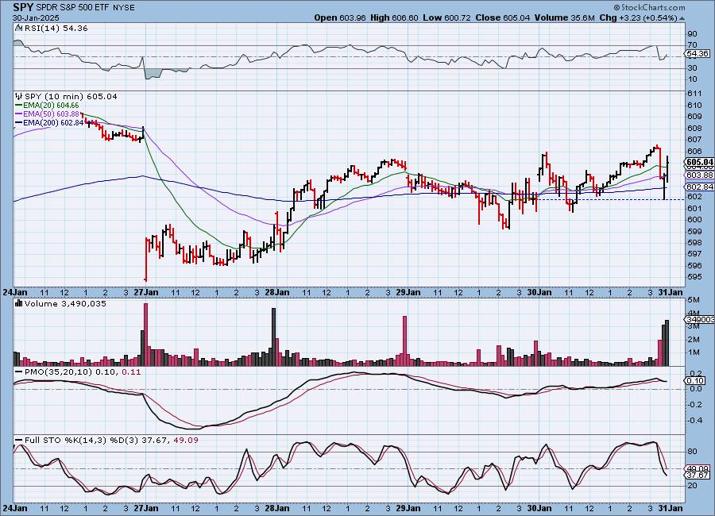Image resolution: width=715 pixels, height=516 pixels.
Task: Click the EMA(20) 604.66 legend text
Action: coord(51,106)
